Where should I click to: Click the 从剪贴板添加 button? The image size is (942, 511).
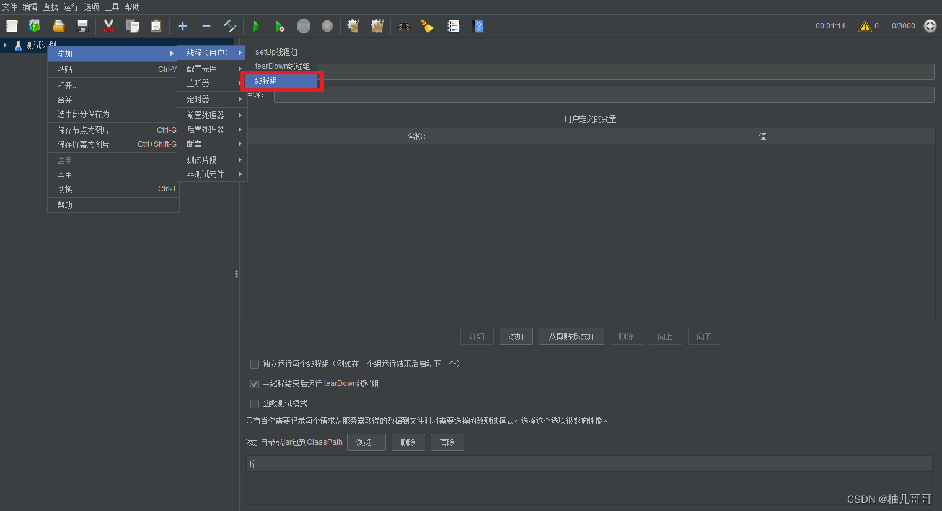click(x=571, y=336)
